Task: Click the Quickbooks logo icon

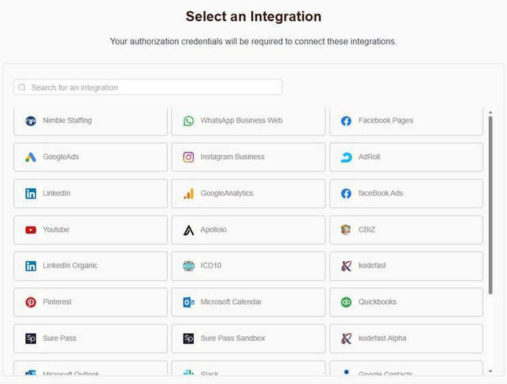Action: (x=346, y=302)
